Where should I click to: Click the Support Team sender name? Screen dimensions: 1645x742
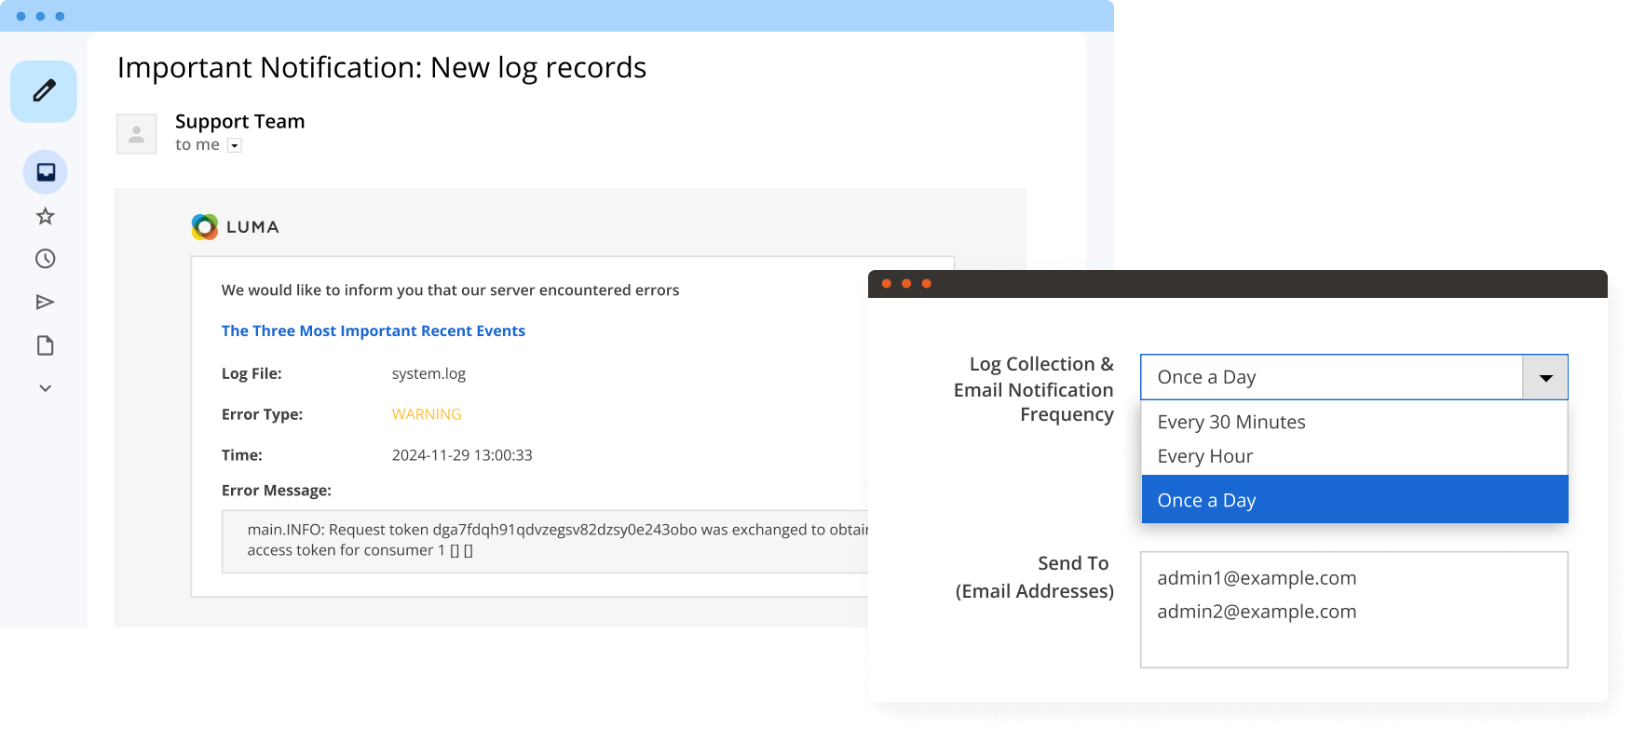coord(239,121)
